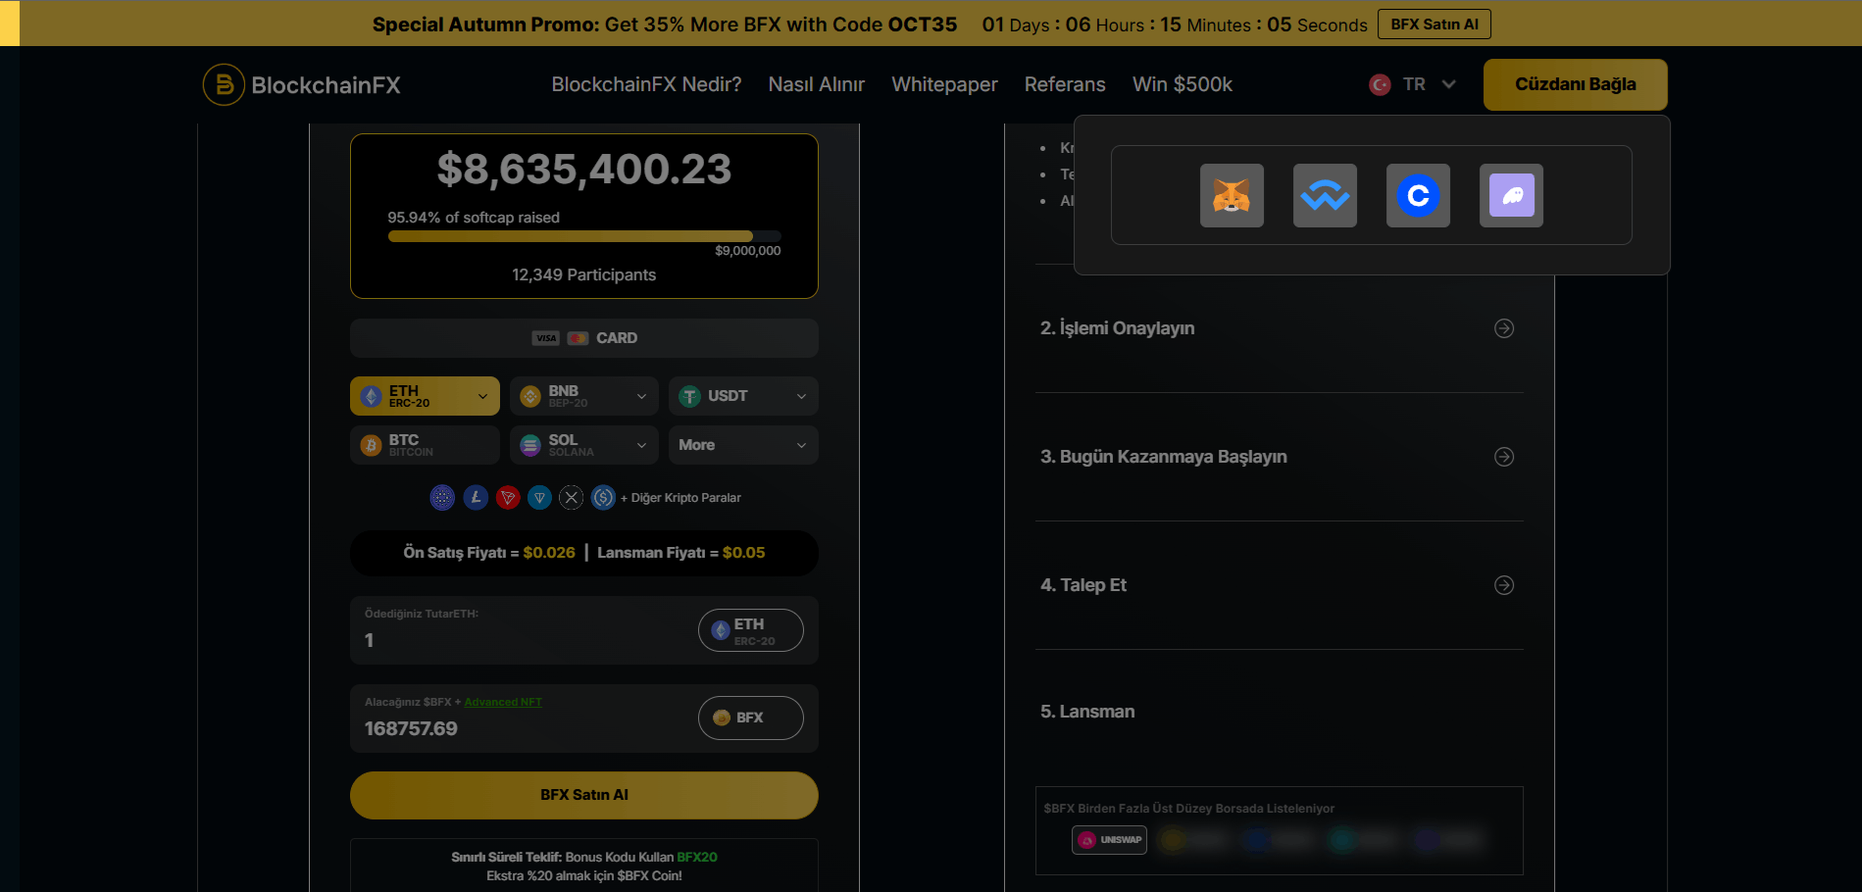This screenshot has height=892, width=1862.
Task: Click the Litecoin coin icon
Action: pos(476,498)
